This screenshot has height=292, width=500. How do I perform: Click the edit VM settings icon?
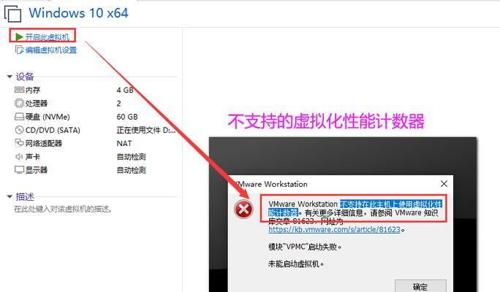pos(19,50)
